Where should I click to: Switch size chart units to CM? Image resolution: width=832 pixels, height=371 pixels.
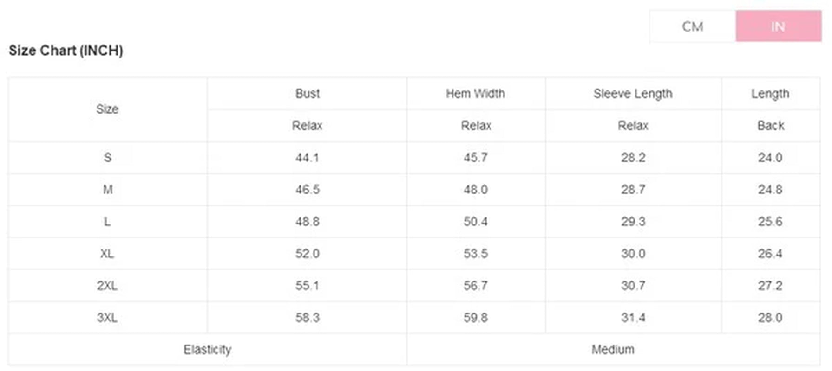pyautogui.click(x=692, y=26)
